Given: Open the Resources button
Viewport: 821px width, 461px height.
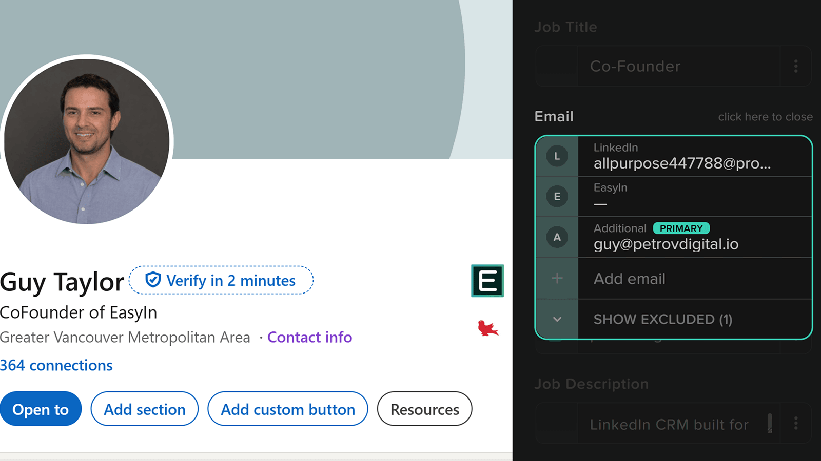Looking at the screenshot, I should [425, 409].
